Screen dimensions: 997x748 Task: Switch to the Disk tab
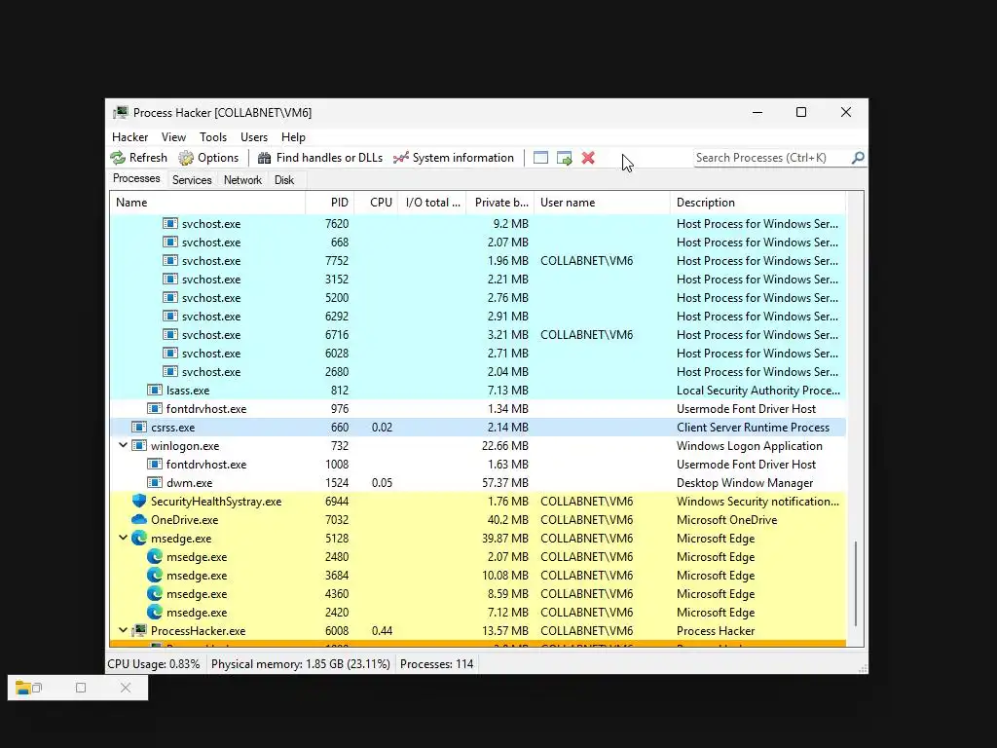pyautogui.click(x=284, y=180)
